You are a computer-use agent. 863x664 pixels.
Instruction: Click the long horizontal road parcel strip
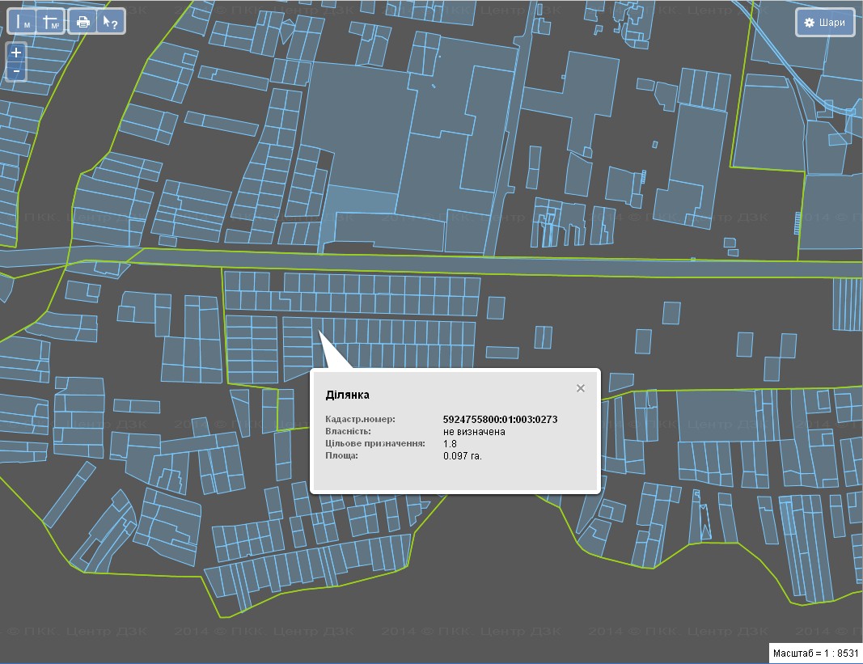pos(485,264)
